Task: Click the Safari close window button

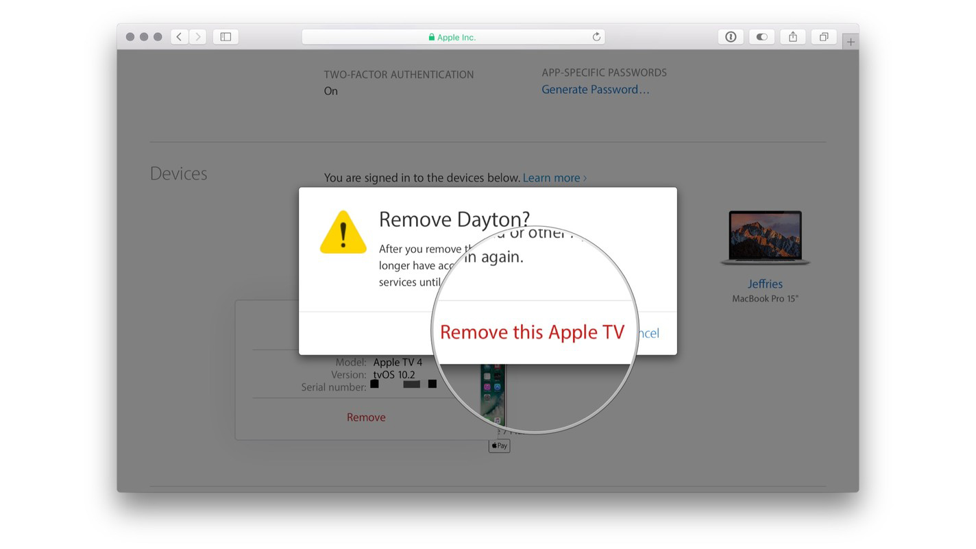Action: click(129, 37)
